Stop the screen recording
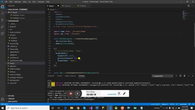Screen dimensions: 195x110 71,94
